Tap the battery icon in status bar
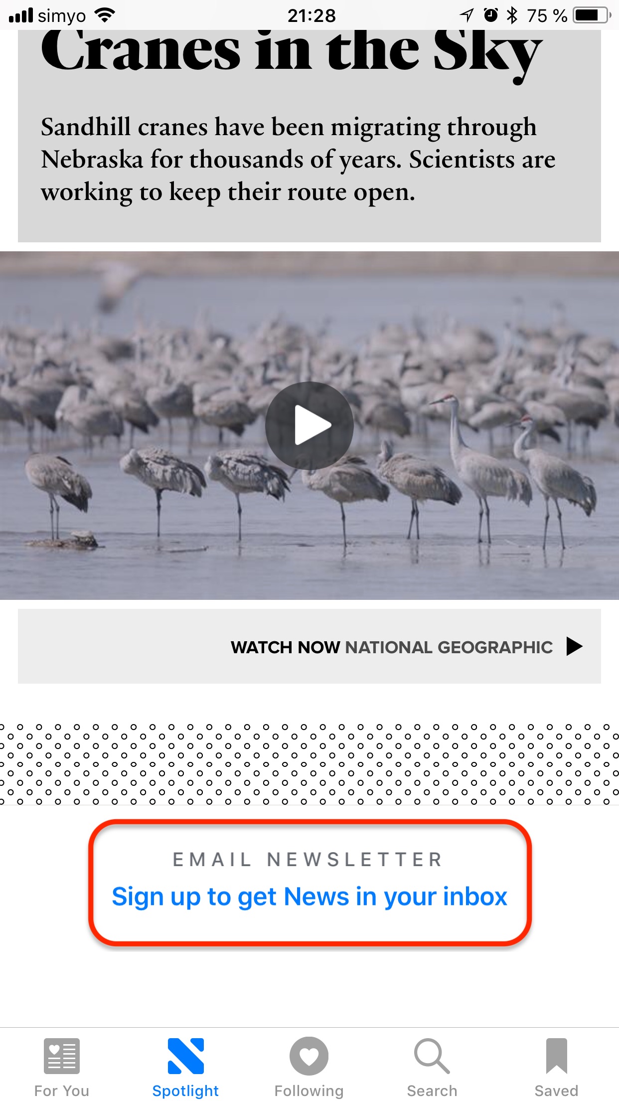 592,15
